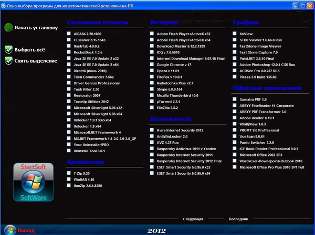The width and height of the screenshot is (315, 235).
Task: Tick the RocketDock 1.3.5 checkbox
Action: tap(69, 52)
